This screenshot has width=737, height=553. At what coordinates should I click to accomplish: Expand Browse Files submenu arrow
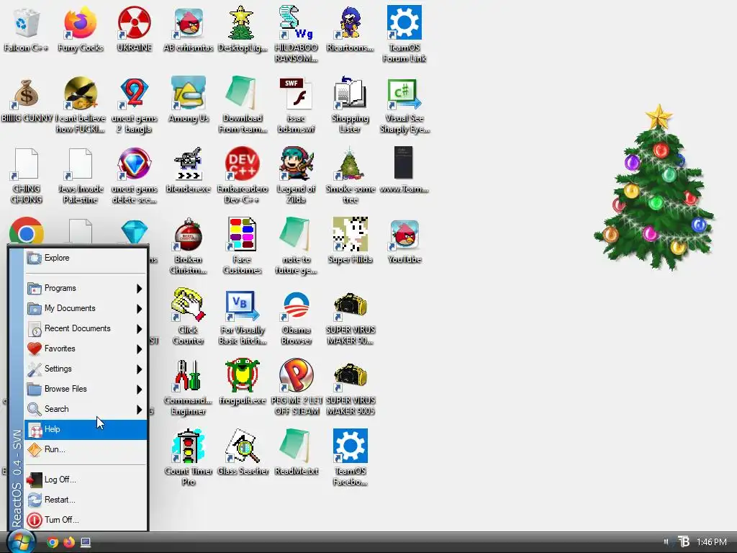tap(139, 390)
